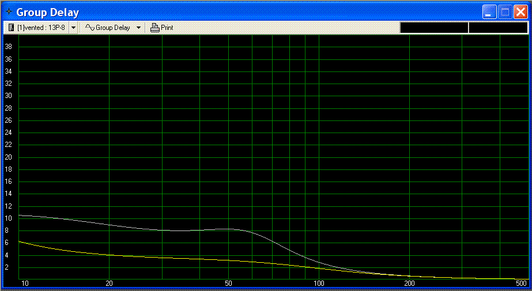532x291 pixels.
Task: Close the Group Delay window
Action: click(x=520, y=12)
